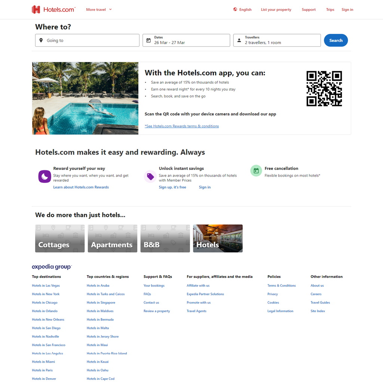The height and width of the screenshot is (382, 383).
Task: Expand the More travel dropdown
Action: point(99,9)
